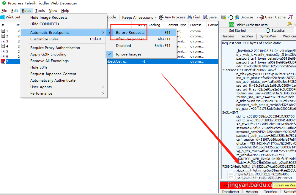Click the Fiddler app logo in title bar

point(4,3)
